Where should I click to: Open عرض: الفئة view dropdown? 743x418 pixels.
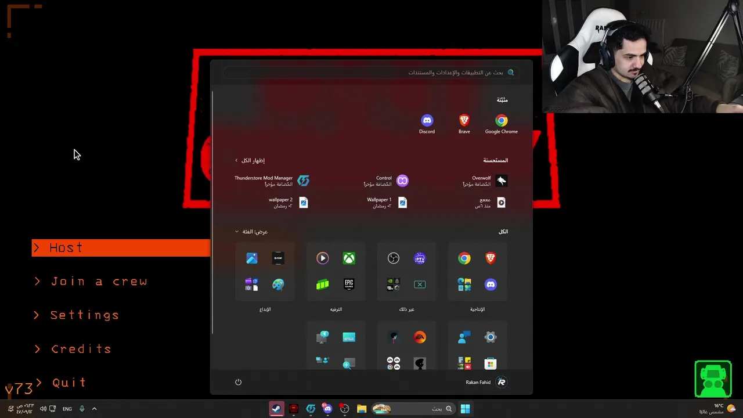251,232
